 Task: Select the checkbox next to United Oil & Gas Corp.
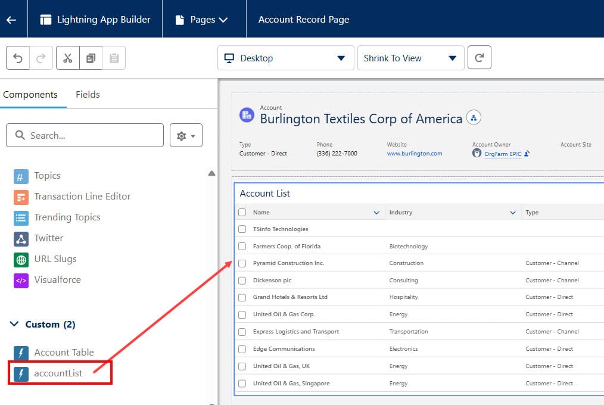pos(242,314)
